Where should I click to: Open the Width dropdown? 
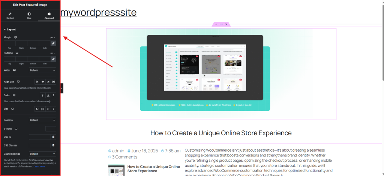point(42,70)
